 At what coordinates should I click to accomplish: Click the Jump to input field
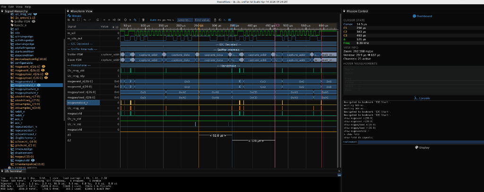pos(185,20)
